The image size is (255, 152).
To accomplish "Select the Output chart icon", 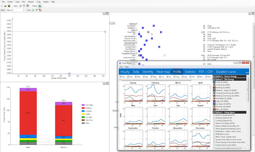I will point(40,6).
